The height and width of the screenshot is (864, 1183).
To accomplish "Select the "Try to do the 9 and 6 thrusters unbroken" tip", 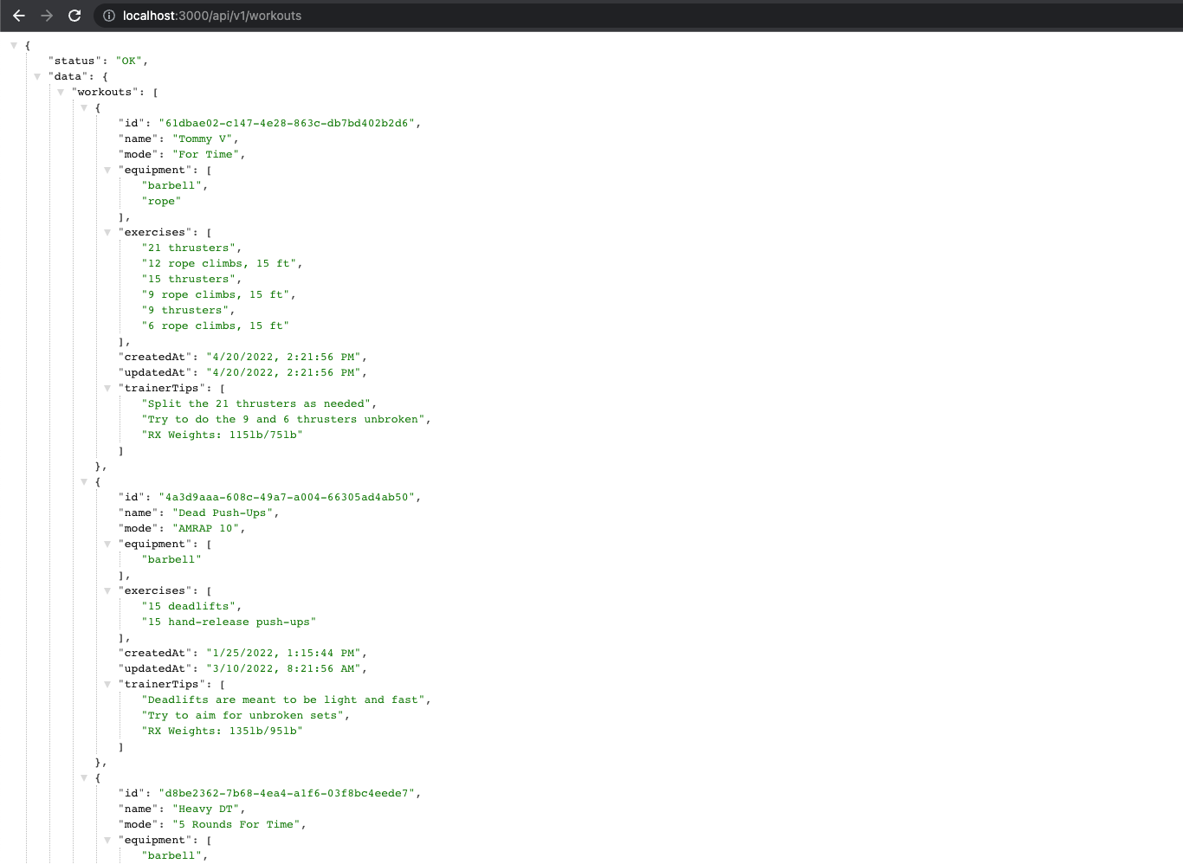I will pos(283,419).
